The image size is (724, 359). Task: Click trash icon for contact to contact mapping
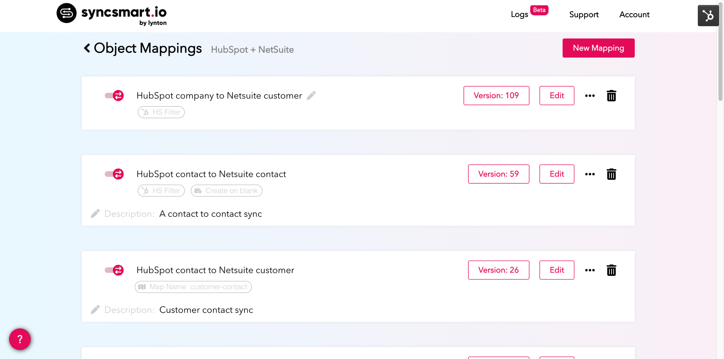pos(611,174)
